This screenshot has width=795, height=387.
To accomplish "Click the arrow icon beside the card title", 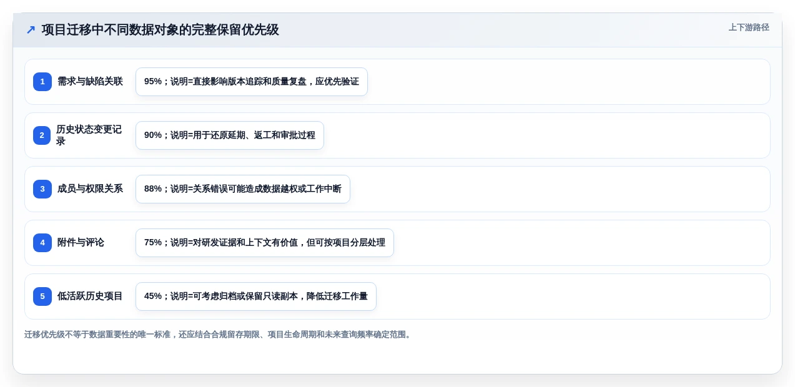I will [x=31, y=30].
